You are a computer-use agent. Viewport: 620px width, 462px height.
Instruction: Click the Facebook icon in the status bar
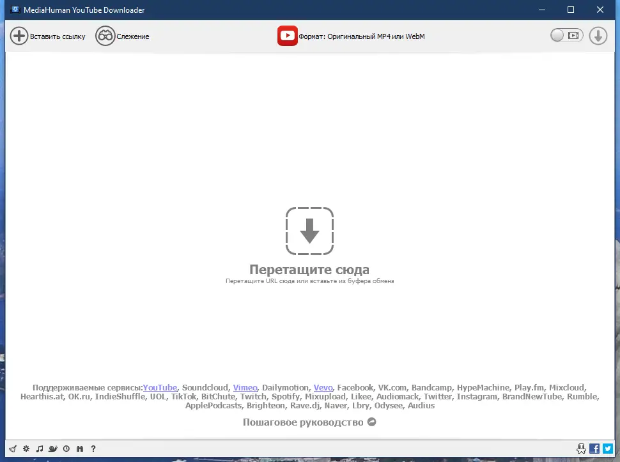pos(593,448)
